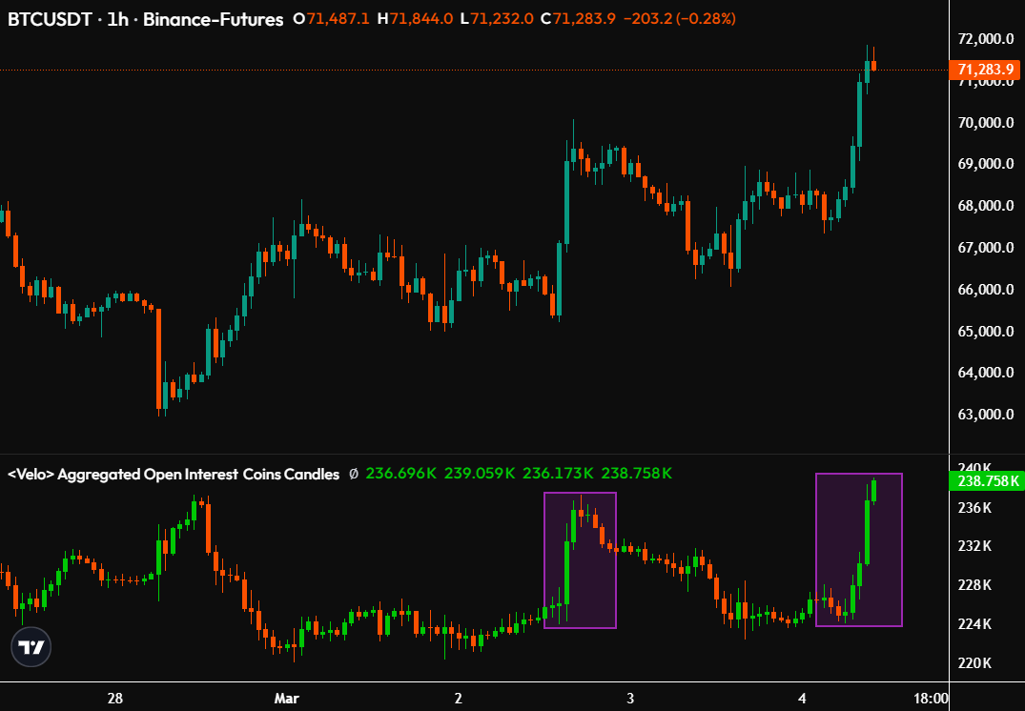Click the 68,000.0 price axis label
The height and width of the screenshot is (711, 1025).
(x=986, y=206)
